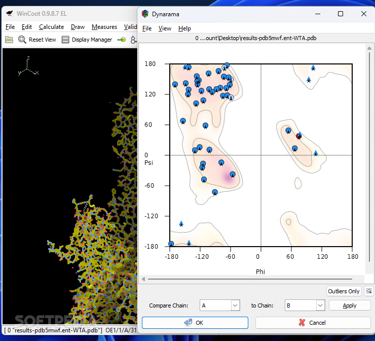
Task: Open Dynarama File menu
Action: point(147,28)
